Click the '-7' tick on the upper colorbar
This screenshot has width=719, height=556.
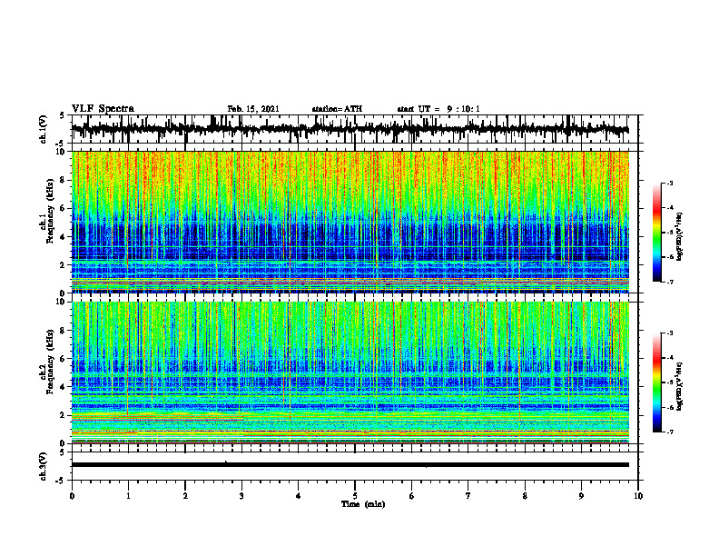pyautogui.click(x=669, y=282)
